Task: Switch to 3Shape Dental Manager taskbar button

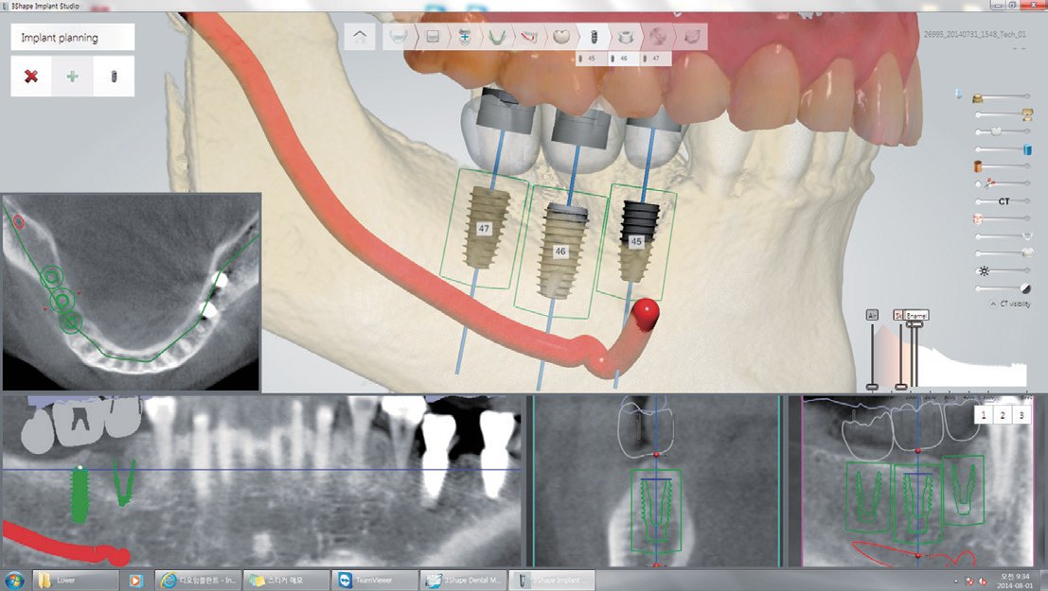Action: (x=463, y=580)
